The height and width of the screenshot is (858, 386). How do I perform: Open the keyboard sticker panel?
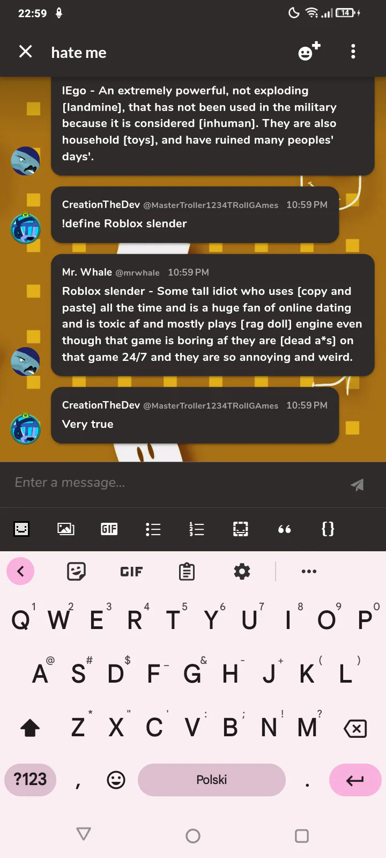[x=76, y=571]
